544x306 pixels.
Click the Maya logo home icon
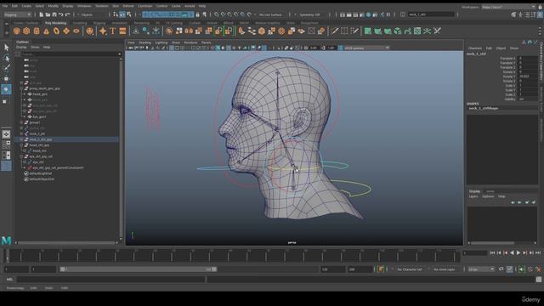[x=6, y=240]
